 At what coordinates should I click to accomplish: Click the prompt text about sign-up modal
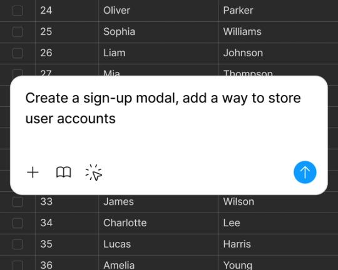click(x=163, y=108)
